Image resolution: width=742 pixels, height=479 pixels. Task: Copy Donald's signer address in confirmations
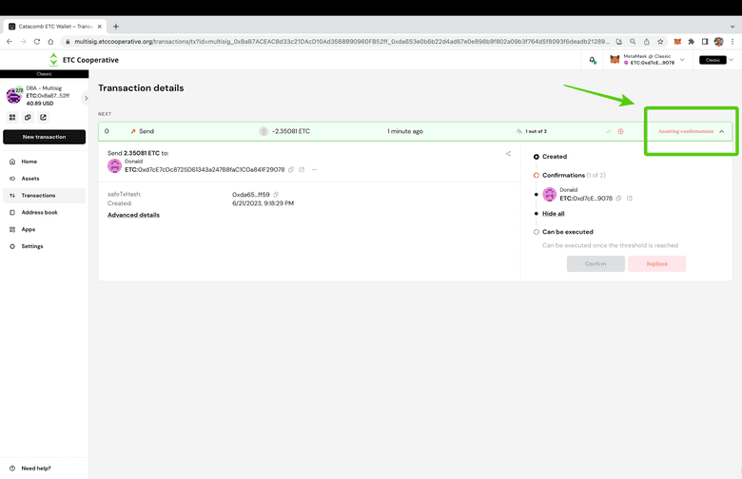point(618,199)
